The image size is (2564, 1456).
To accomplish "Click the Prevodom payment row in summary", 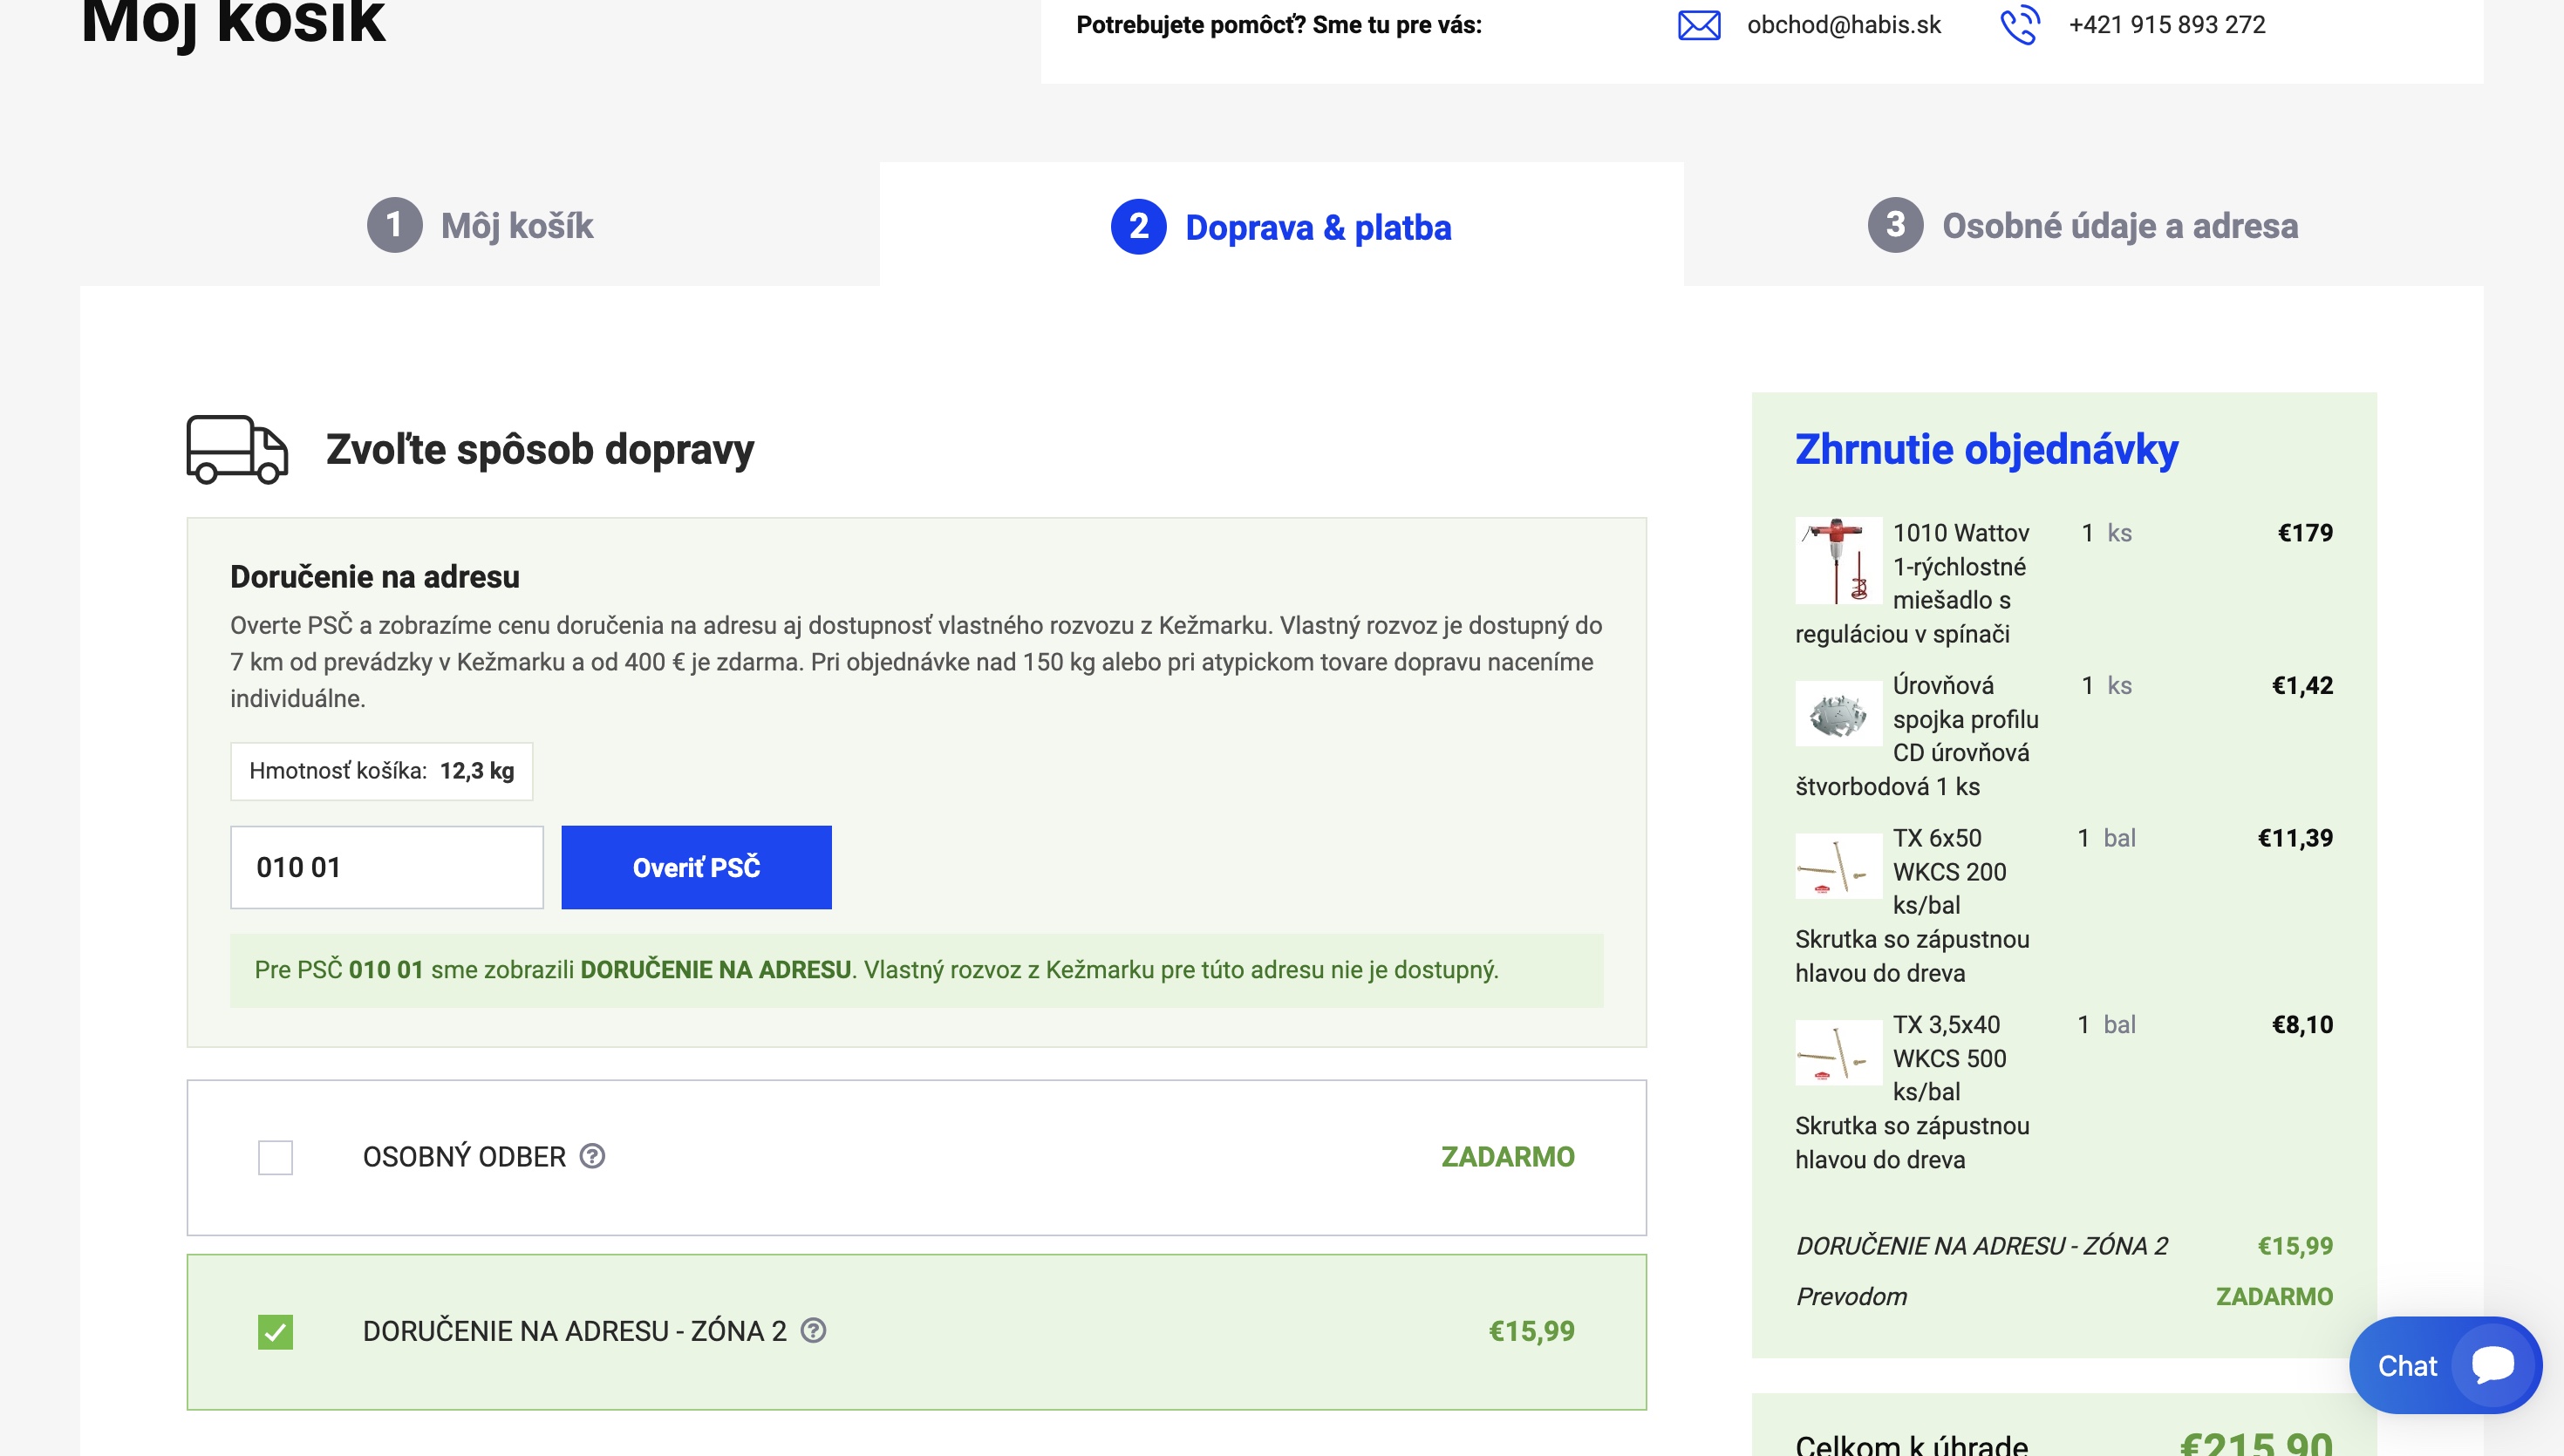I will click(x=2064, y=1296).
